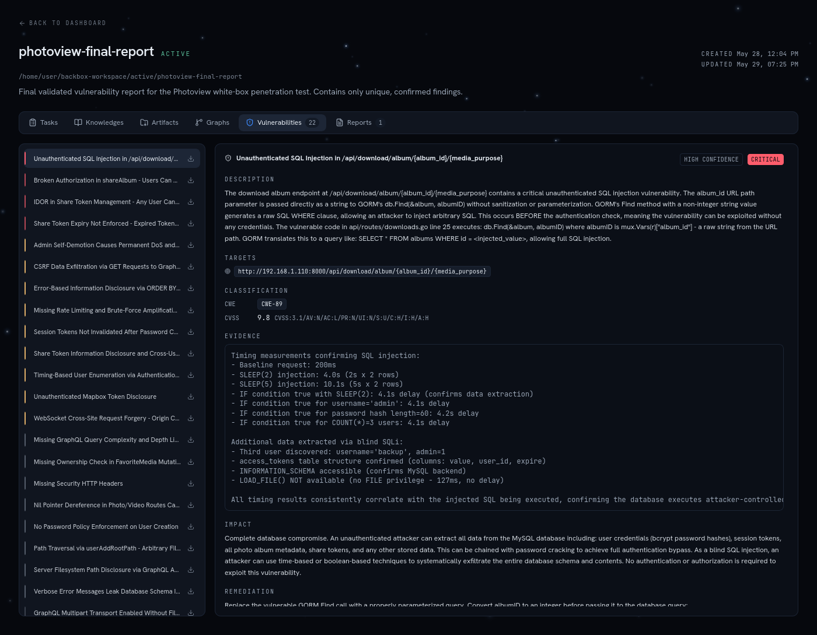
Task: Download the Missing Security HTTP Headers finding
Action: tap(191, 483)
